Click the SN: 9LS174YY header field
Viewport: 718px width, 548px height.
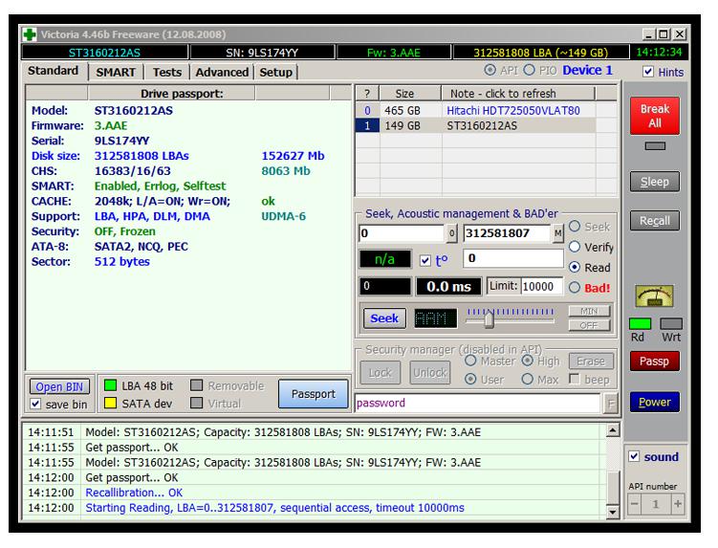[262, 53]
